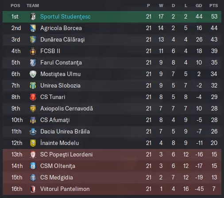Click the Axiopolis Cernavodă shield icon
The image size is (224, 198).
(x=33, y=108)
